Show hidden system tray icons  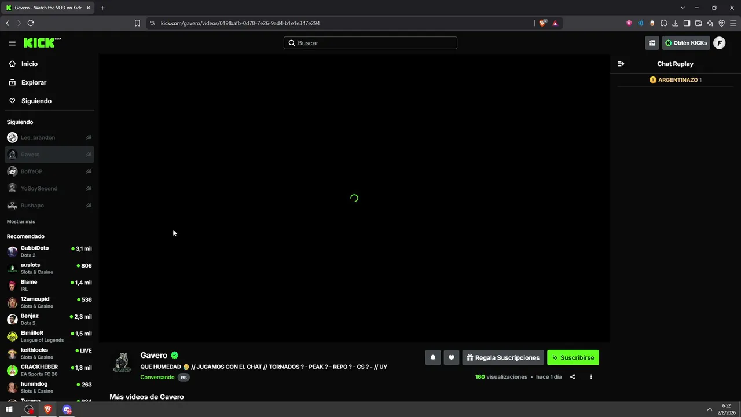(710, 409)
